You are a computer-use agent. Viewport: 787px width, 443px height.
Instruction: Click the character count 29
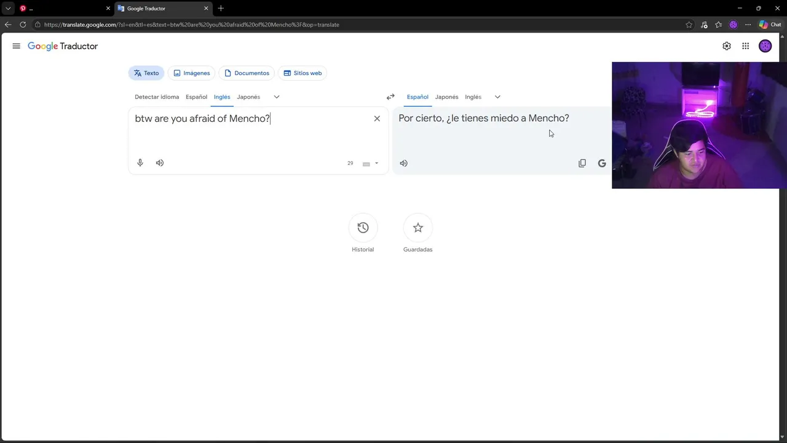tap(350, 163)
